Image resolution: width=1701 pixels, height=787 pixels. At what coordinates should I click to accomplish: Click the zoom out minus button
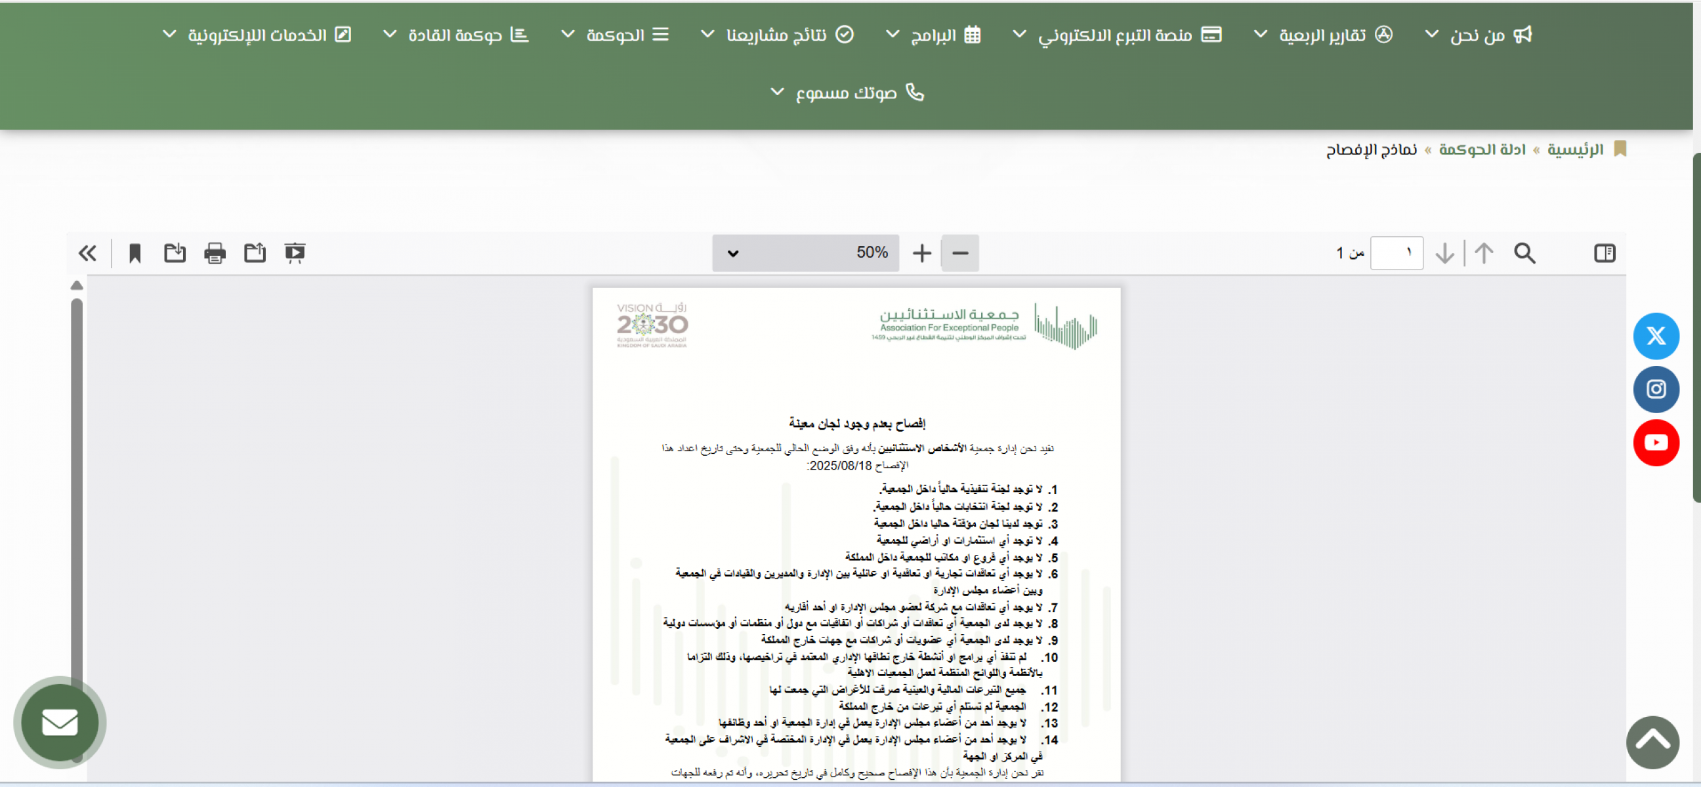959,253
